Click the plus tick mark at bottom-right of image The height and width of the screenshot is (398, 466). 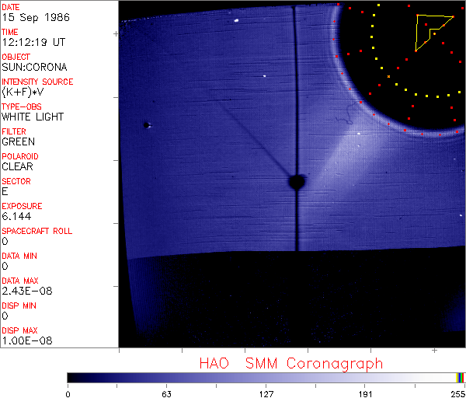pos(434,351)
